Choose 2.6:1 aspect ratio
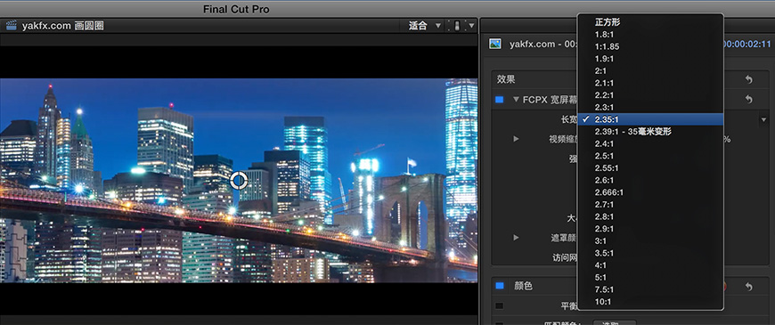 pos(650,180)
